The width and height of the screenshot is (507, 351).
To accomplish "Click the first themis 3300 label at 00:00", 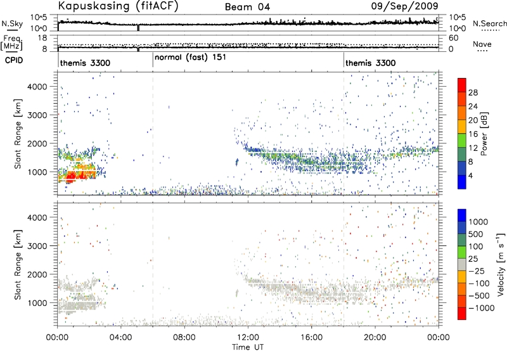I will point(85,63).
